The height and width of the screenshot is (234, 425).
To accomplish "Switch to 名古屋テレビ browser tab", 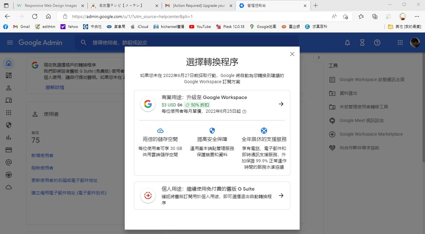I will pyautogui.click(x=125, y=6).
